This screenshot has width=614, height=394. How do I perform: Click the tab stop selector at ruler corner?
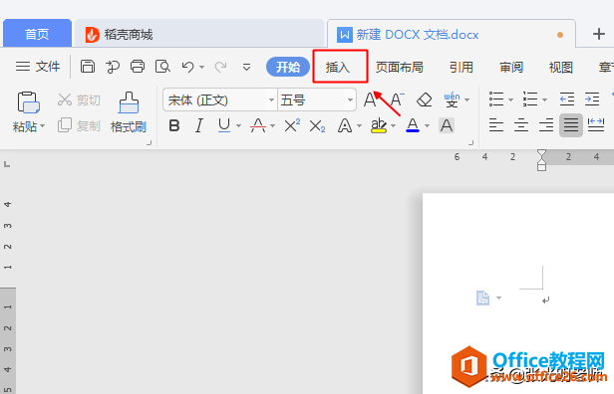tap(7, 164)
